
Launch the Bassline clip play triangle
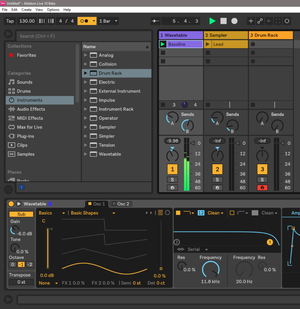(163, 44)
